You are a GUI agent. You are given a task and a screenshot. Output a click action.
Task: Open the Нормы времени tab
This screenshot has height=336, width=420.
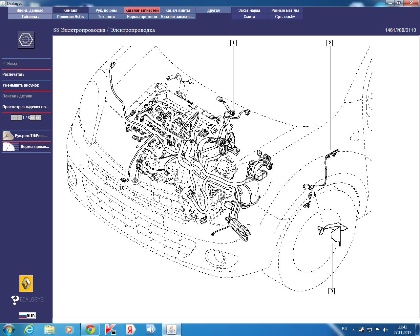[x=142, y=17]
